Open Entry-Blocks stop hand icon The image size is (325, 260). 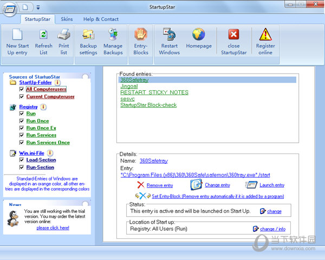click(x=141, y=35)
